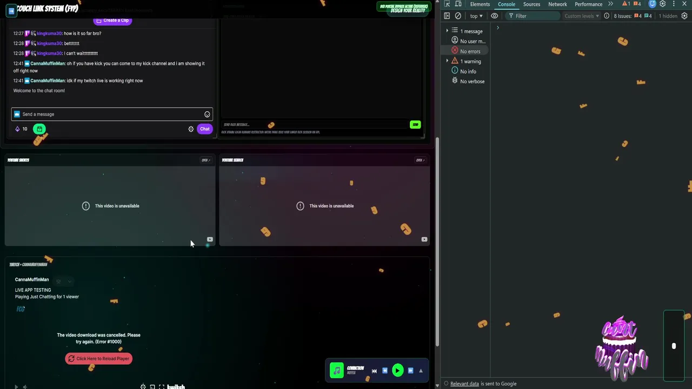The image size is (692, 389).
Task: Toggle the console sidebar panel icon
Action: click(447, 16)
